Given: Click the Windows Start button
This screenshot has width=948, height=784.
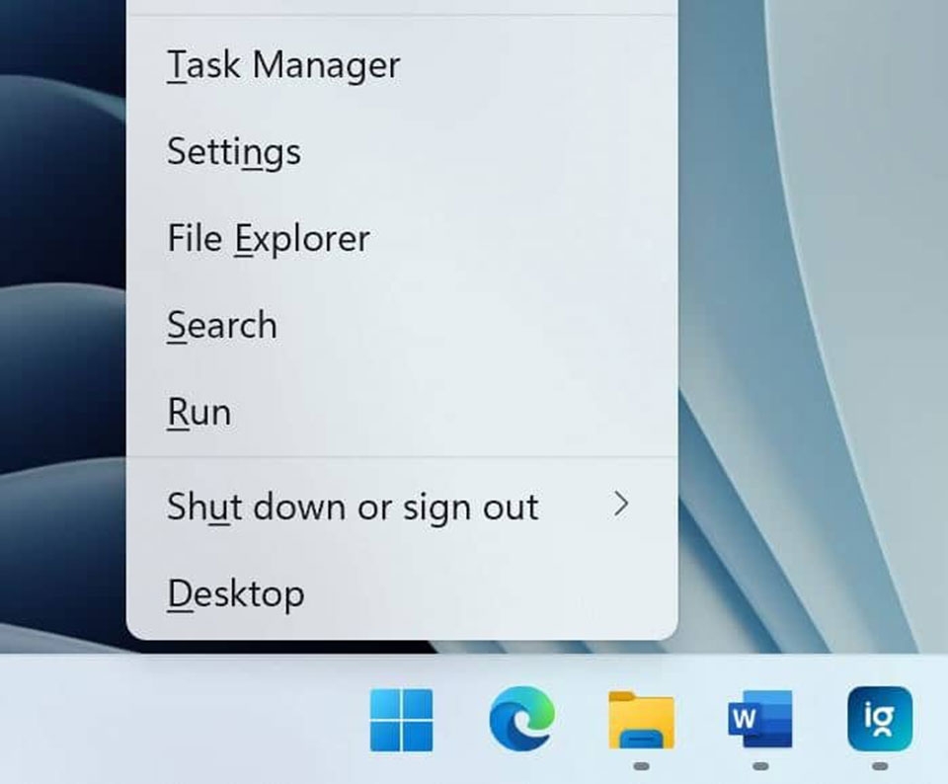Looking at the screenshot, I should pos(403,720).
